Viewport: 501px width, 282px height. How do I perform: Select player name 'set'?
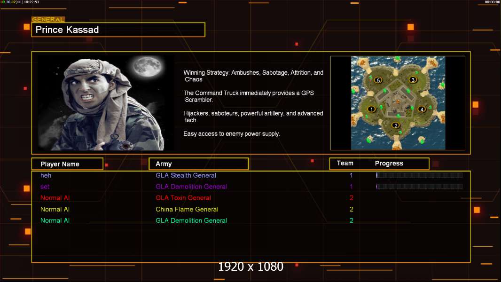pyautogui.click(x=45, y=187)
